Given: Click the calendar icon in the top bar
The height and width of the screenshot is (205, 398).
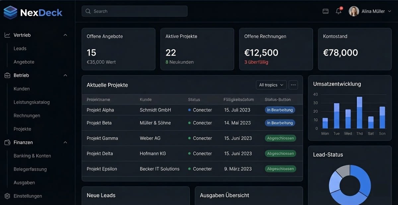Looking at the screenshot, I should click(x=325, y=11).
